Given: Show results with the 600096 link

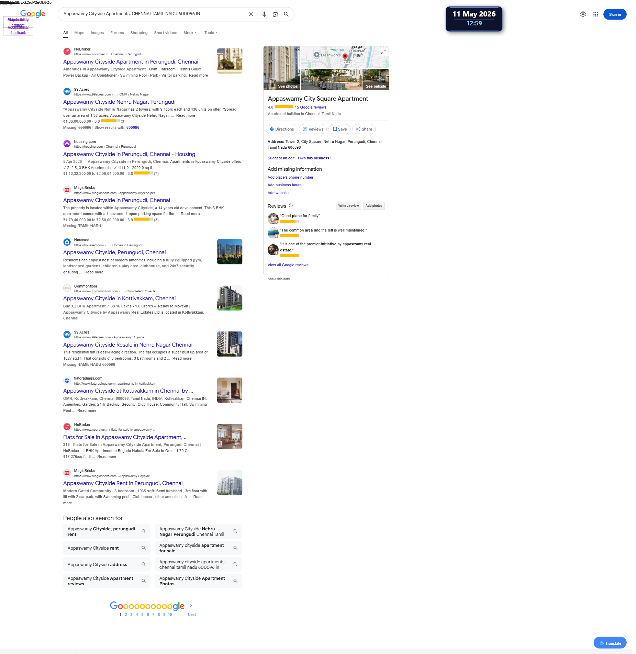Looking at the screenshot, I should pyautogui.click(x=133, y=128).
